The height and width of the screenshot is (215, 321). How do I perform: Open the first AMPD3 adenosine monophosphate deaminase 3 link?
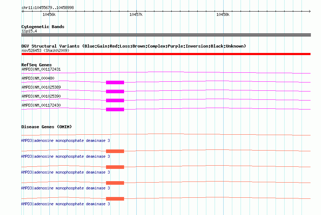[x=66, y=140]
